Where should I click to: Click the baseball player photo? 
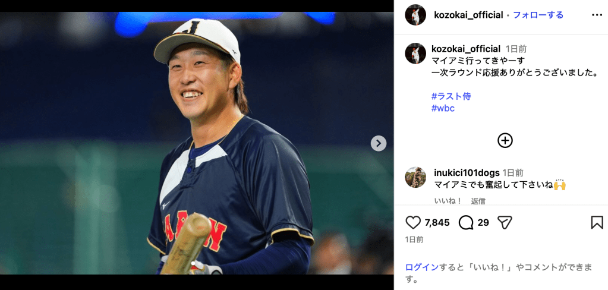pyautogui.click(x=197, y=143)
